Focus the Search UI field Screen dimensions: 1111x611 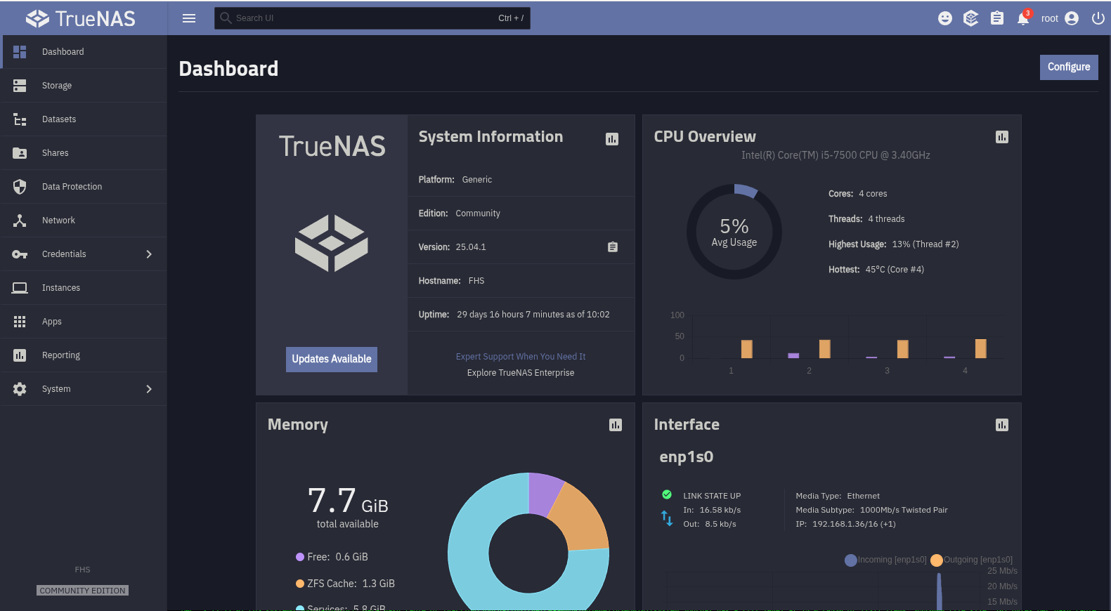tap(372, 18)
